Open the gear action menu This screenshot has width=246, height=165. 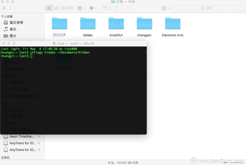[93, 8]
